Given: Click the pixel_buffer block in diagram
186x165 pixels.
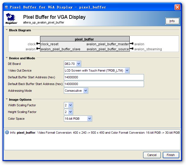Looking at the screenshot, I should 84,39.
